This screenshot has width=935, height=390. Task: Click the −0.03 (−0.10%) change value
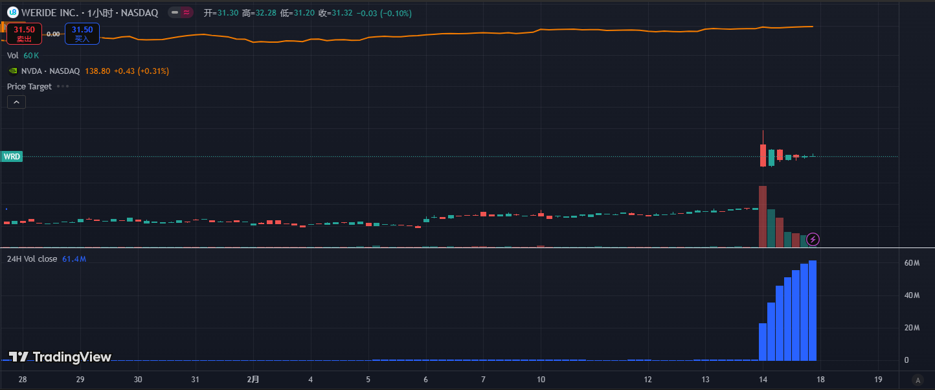coord(384,13)
